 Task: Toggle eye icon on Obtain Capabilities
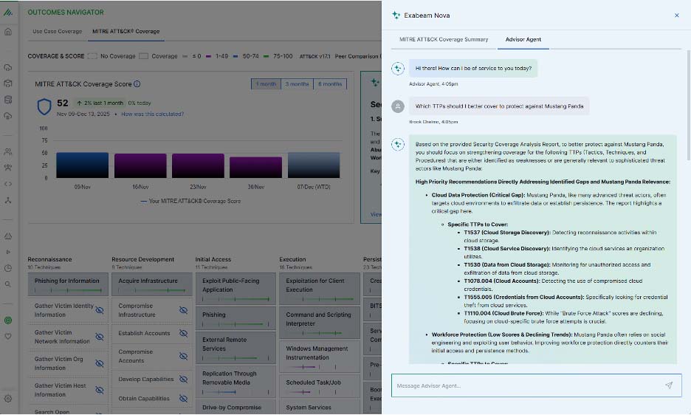(x=183, y=398)
